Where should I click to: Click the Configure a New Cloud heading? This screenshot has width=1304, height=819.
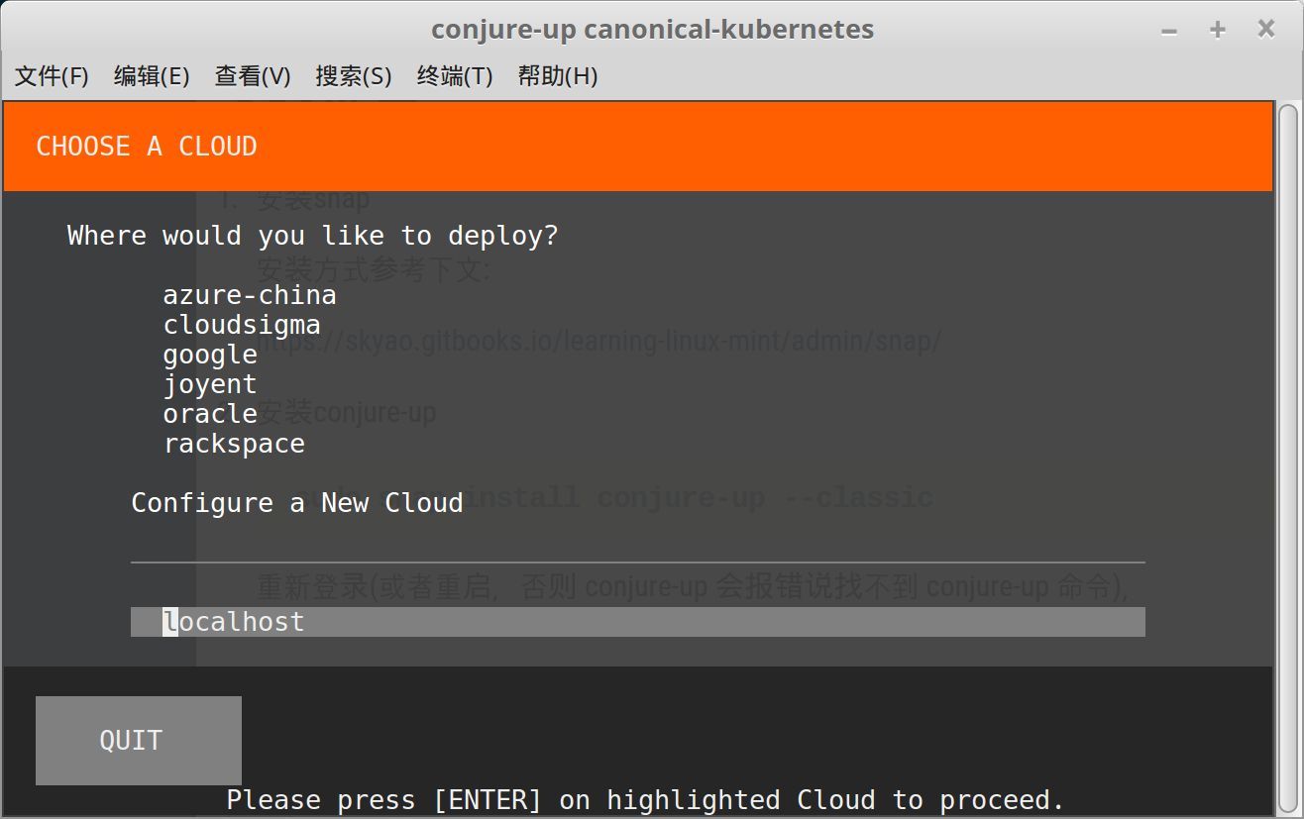pos(297,503)
